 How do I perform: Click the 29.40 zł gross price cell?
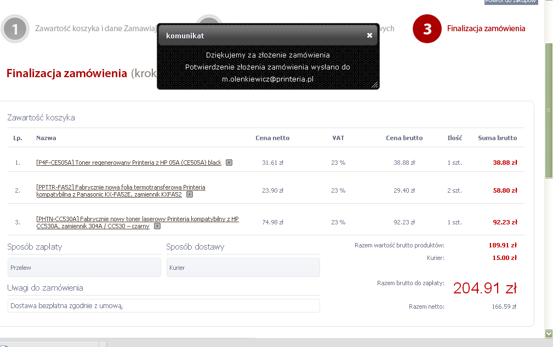coord(404,190)
